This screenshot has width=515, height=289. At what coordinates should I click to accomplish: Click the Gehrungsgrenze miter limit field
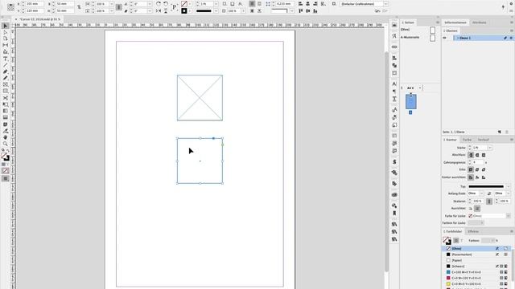coord(478,162)
